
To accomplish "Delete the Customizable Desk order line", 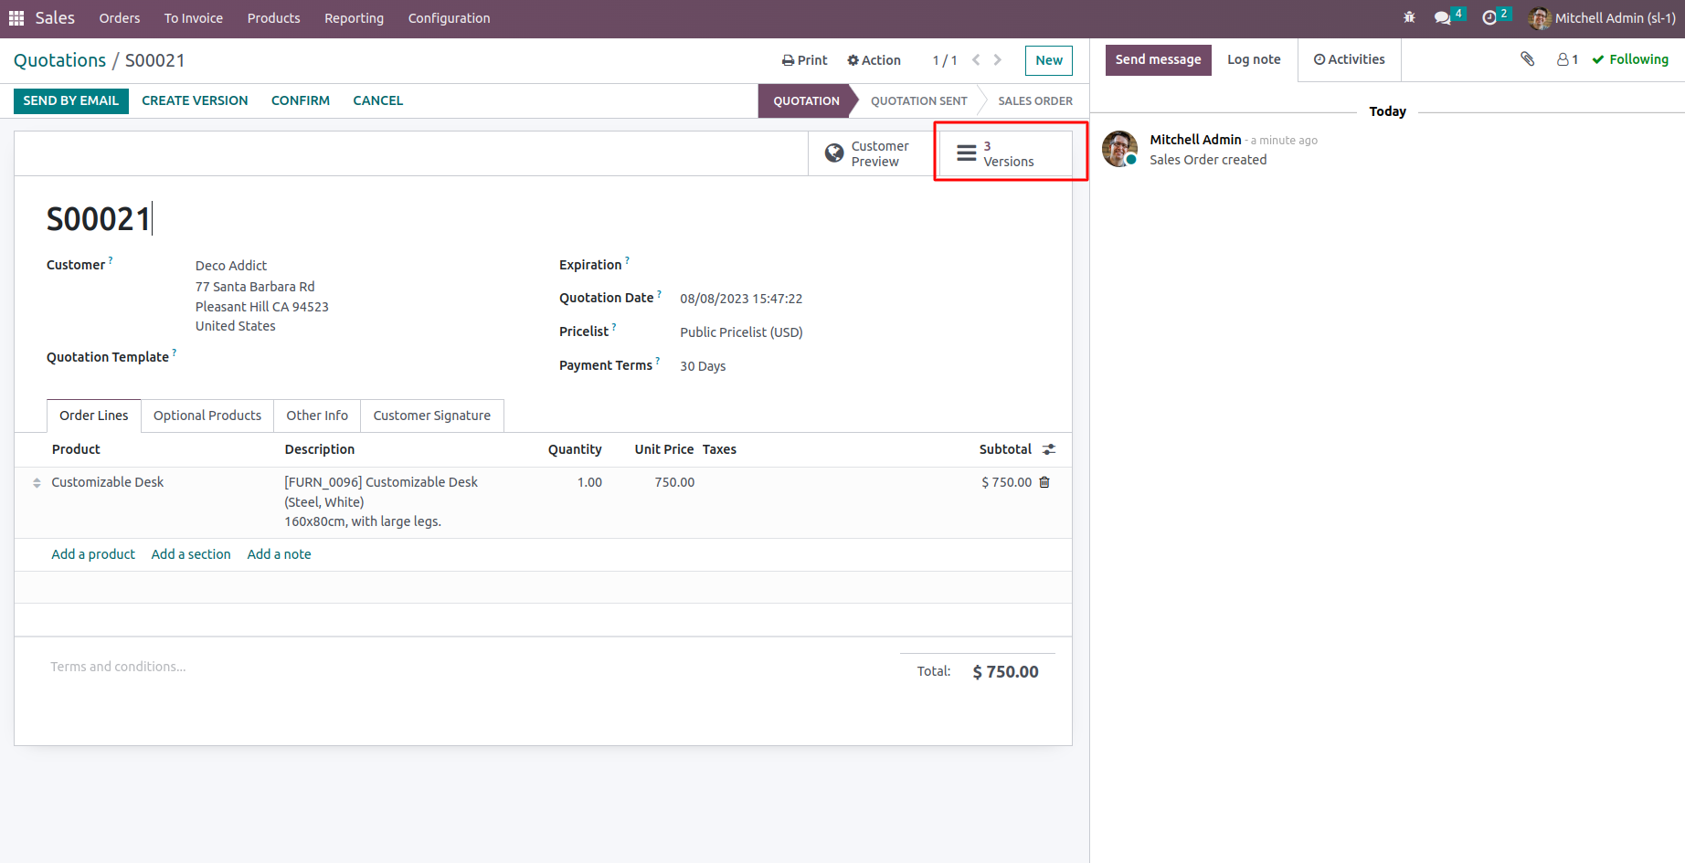I will (1044, 482).
